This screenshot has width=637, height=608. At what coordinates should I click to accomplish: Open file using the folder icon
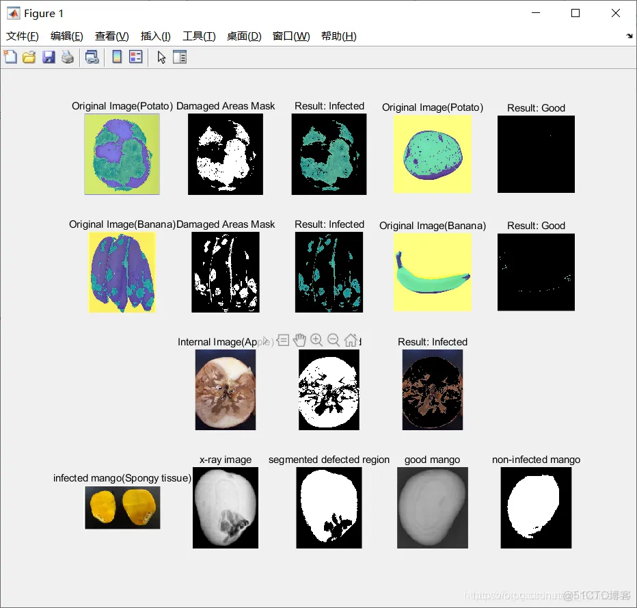(29, 57)
